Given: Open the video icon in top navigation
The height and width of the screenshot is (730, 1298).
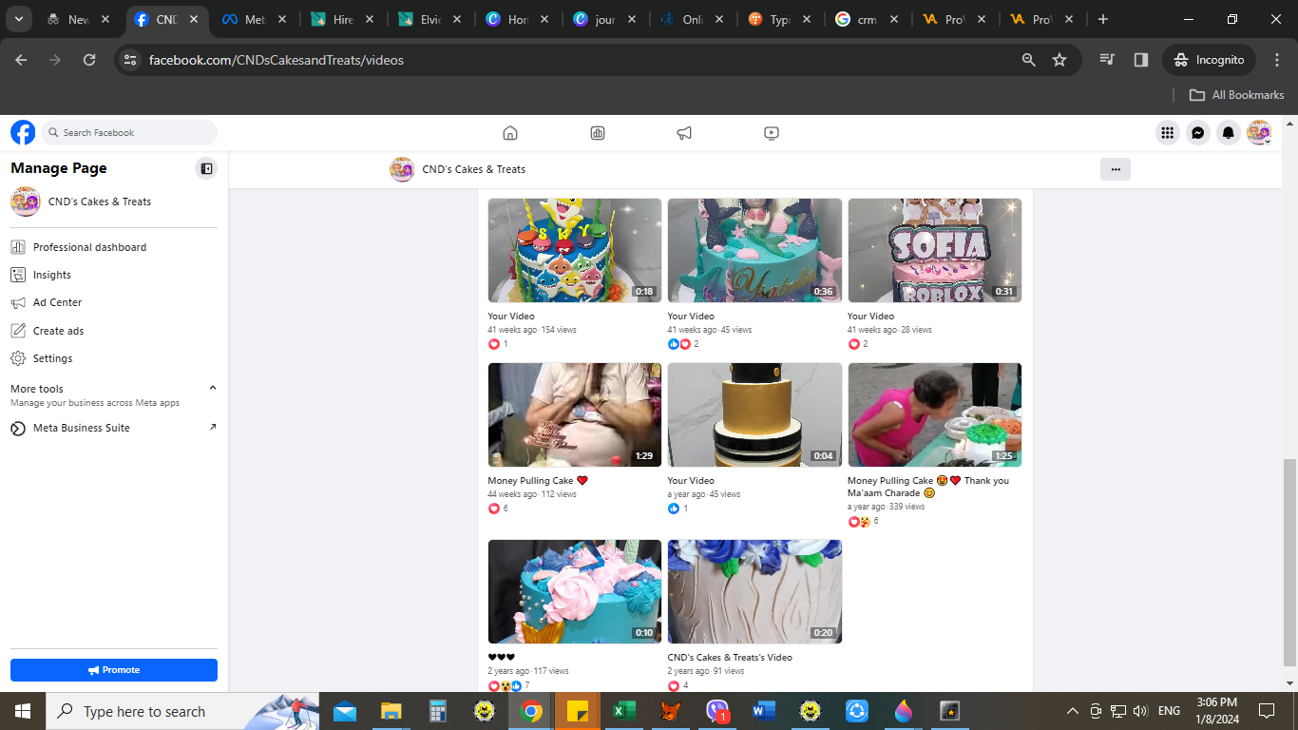Looking at the screenshot, I should 772,133.
